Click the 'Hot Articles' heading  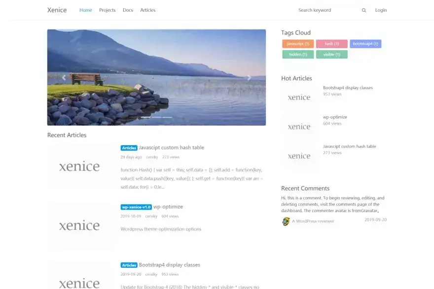click(296, 78)
